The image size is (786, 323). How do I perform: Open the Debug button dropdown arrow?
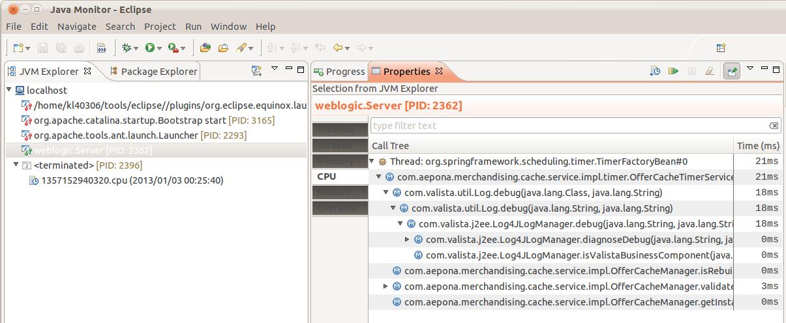(136, 48)
